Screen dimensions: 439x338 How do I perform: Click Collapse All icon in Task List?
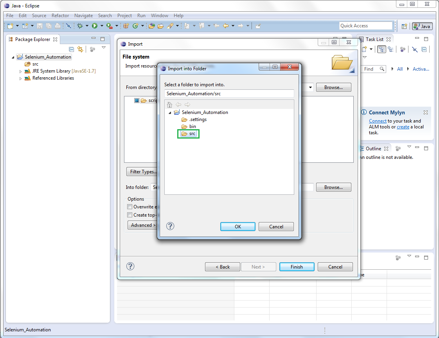(424, 50)
